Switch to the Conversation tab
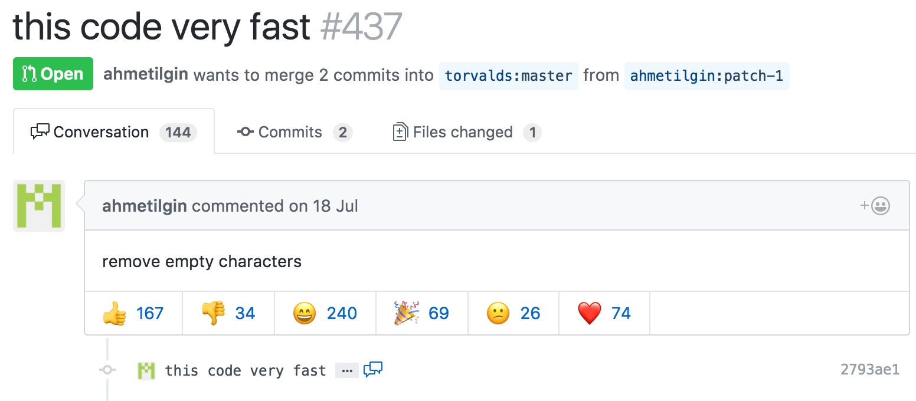 [x=114, y=132]
